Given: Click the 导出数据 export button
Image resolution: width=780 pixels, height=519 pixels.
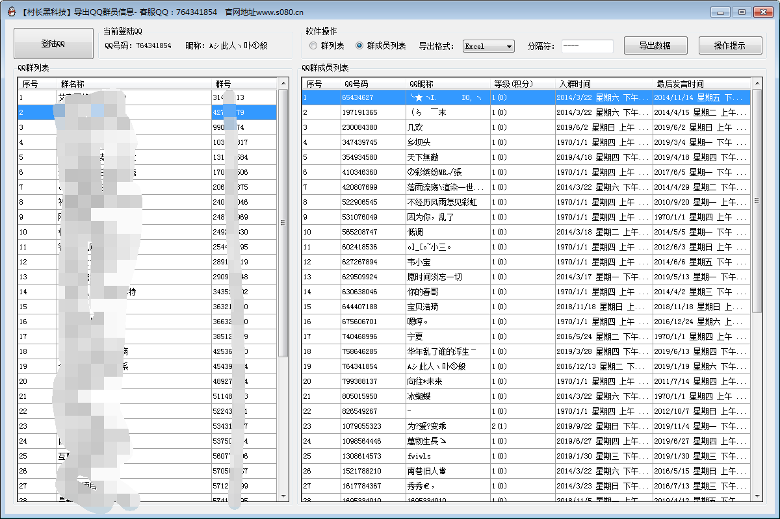Looking at the screenshot, I should [656, 45].
